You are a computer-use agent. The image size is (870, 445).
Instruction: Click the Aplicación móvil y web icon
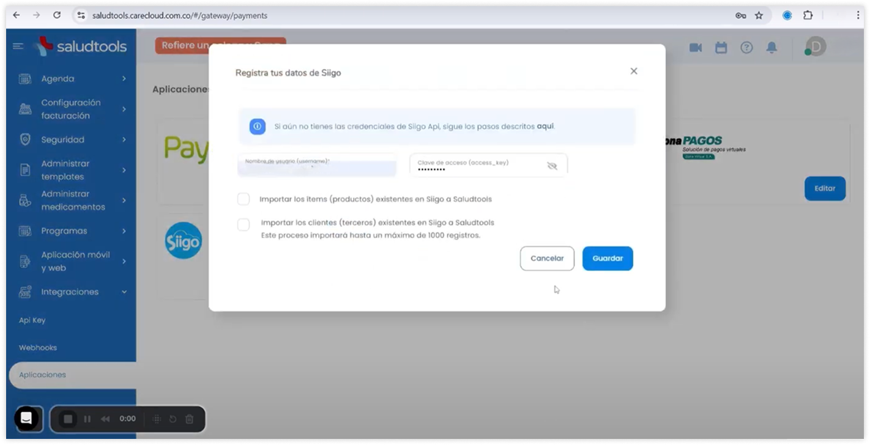click(25, 261)
